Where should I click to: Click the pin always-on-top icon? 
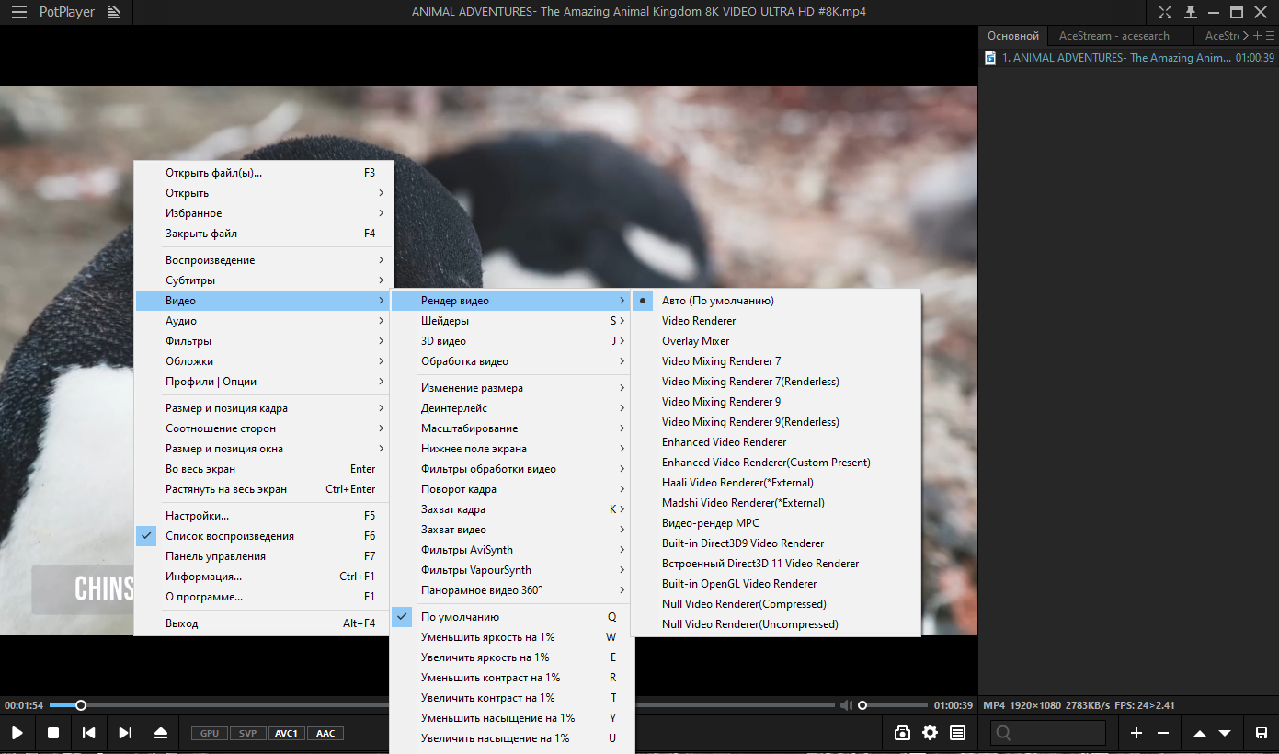click(x=1190, y=12)
